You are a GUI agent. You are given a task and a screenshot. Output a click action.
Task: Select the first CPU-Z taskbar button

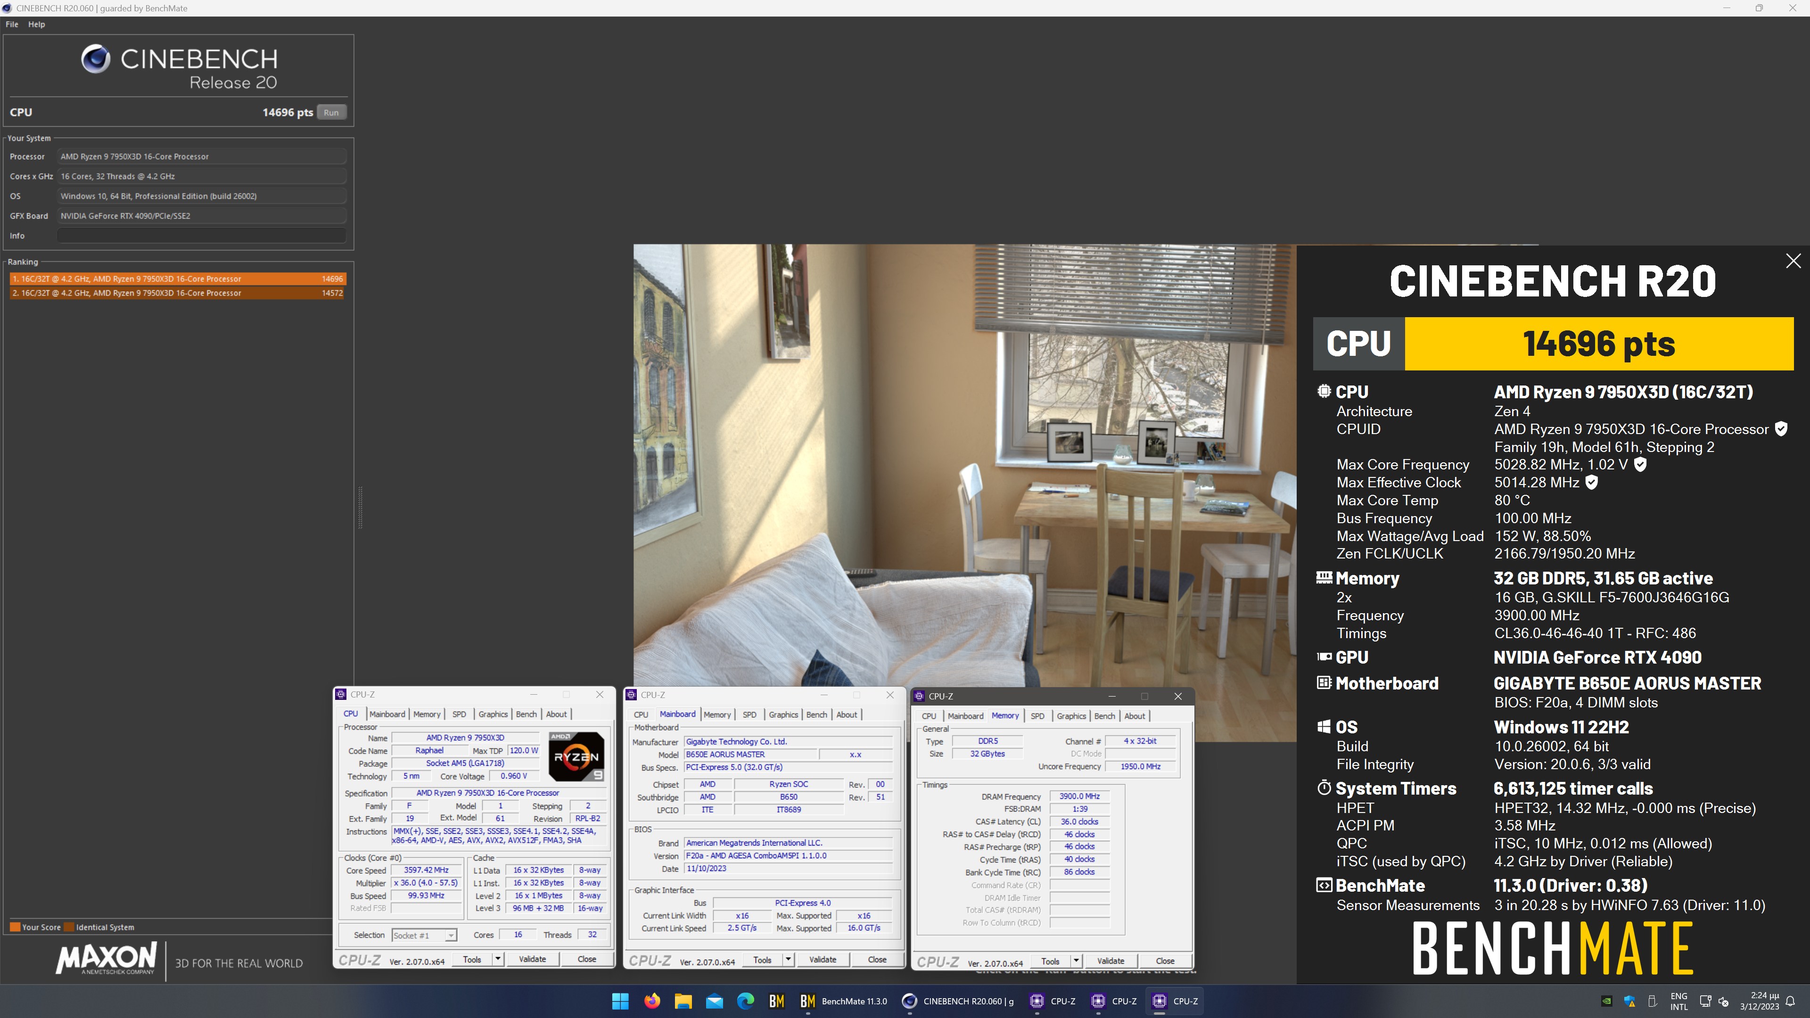[x=1053, y=1001]
